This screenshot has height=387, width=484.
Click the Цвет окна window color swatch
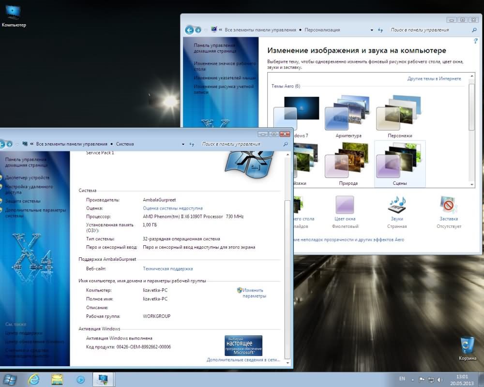click(x=345, y=206)
